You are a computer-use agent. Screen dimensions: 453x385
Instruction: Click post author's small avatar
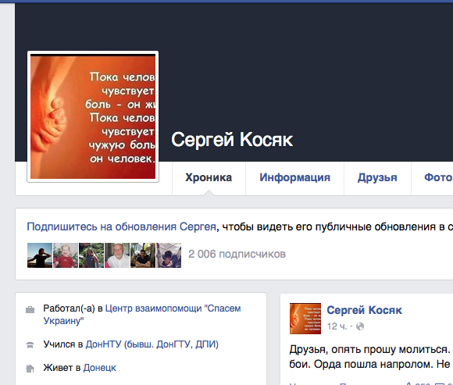pyautogui.click(x=305, y=319)
